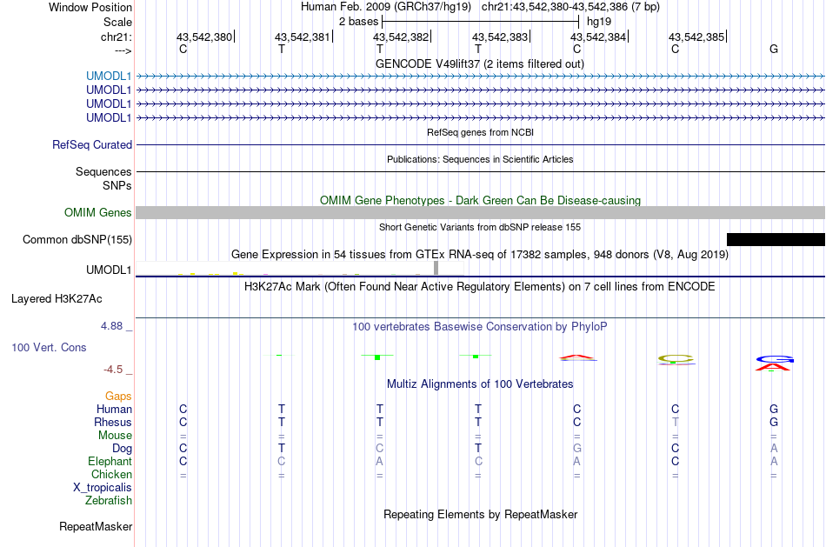
Task: Click the Layered H3K27Ac label
Action: 57,299
